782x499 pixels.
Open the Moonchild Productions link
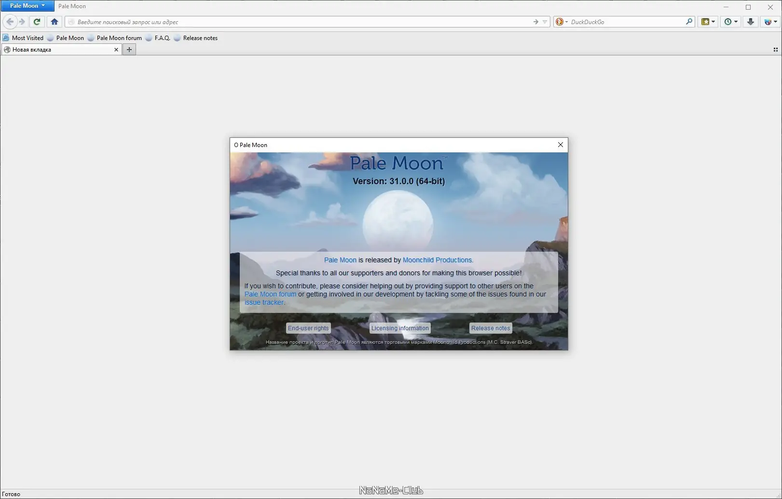point(438,260)
